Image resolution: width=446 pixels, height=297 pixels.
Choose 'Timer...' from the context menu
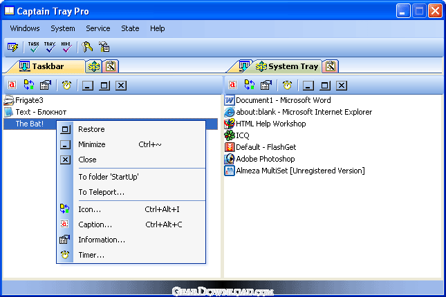pyautogui.click(x=131, y=255)
